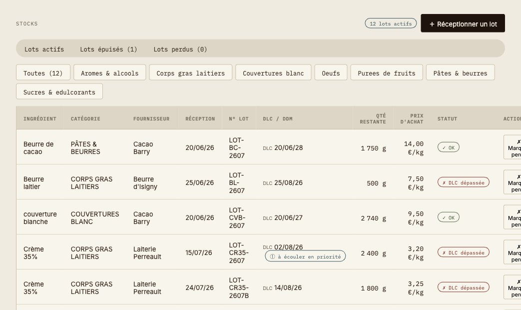The height and width of the screenshot is (310, 521).
Task: Click the DLC dépassée badge for Beurre laitier
Action: tap(463, 182)
